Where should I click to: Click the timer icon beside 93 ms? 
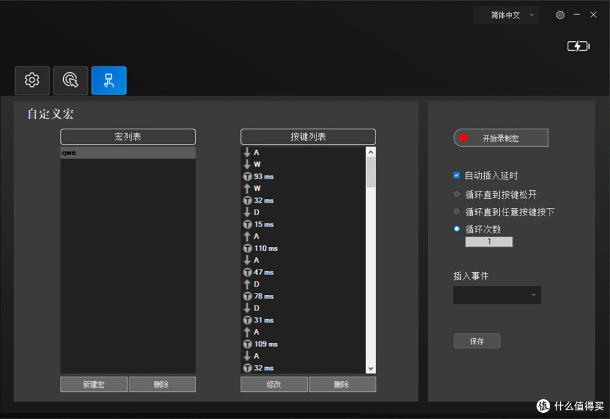tap(247, 177)
